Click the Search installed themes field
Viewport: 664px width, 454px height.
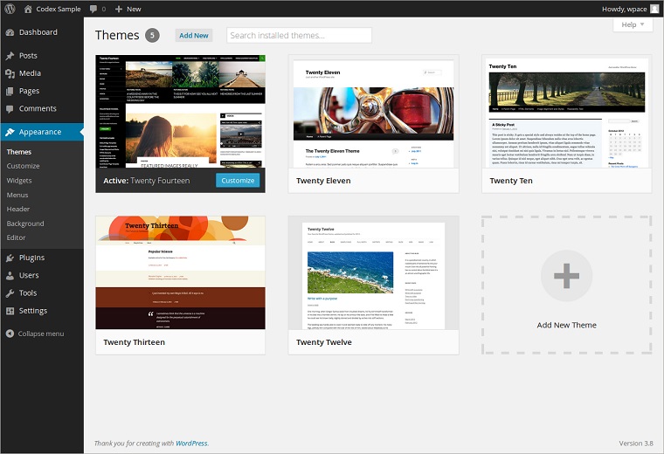click(299, 35)
